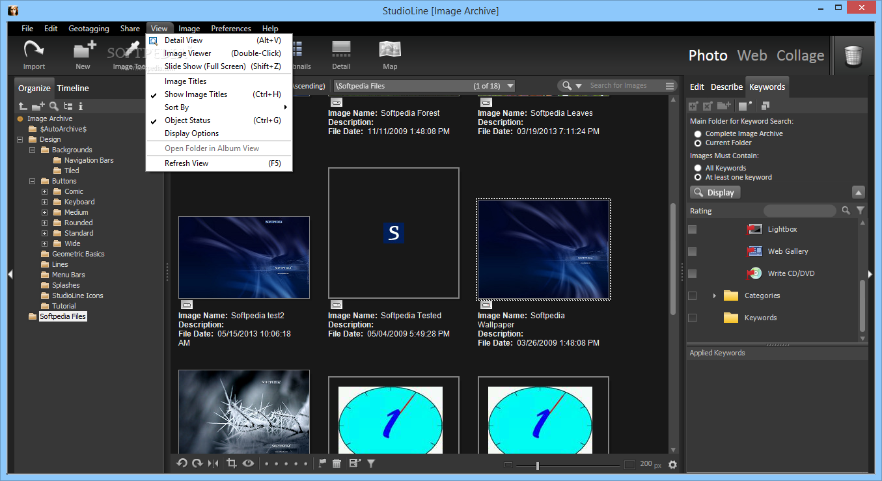The height and width of the screenshot is (481, 882).
Task: Click the rotate left icon
Action: tap(182, 463)
